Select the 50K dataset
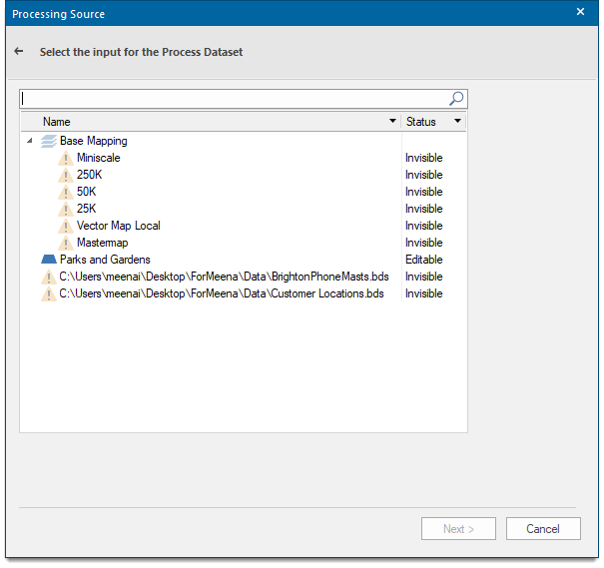 click(x=86, y=192)
